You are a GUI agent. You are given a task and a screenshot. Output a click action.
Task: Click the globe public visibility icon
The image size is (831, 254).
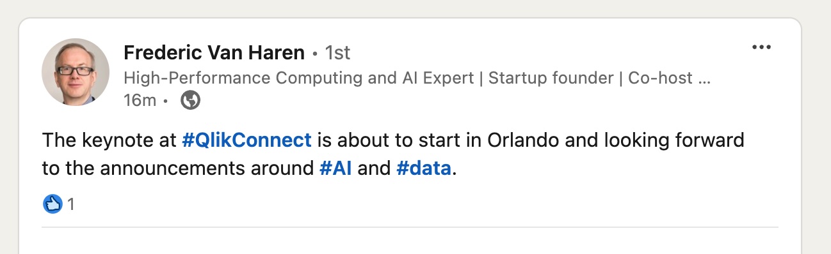(x=191, y=100)
